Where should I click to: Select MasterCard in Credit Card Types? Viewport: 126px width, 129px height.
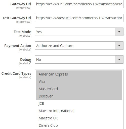point(79,89)
